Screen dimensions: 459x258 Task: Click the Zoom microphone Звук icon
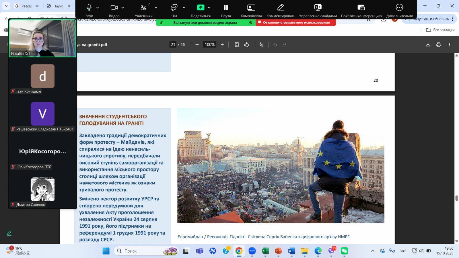89,8
